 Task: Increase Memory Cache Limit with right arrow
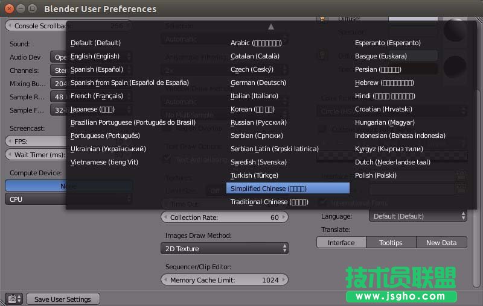point(284,280)
